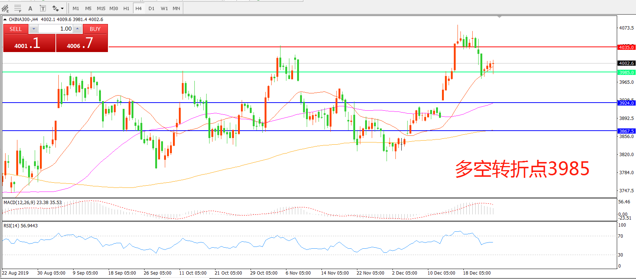
Task: Collapse the one-click trading panel triangle
Action: [5, 20]
